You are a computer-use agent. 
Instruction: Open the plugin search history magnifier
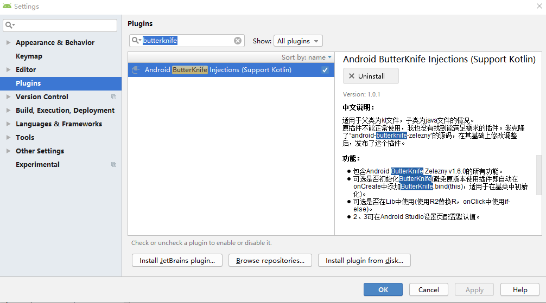(x=136, y=41)
